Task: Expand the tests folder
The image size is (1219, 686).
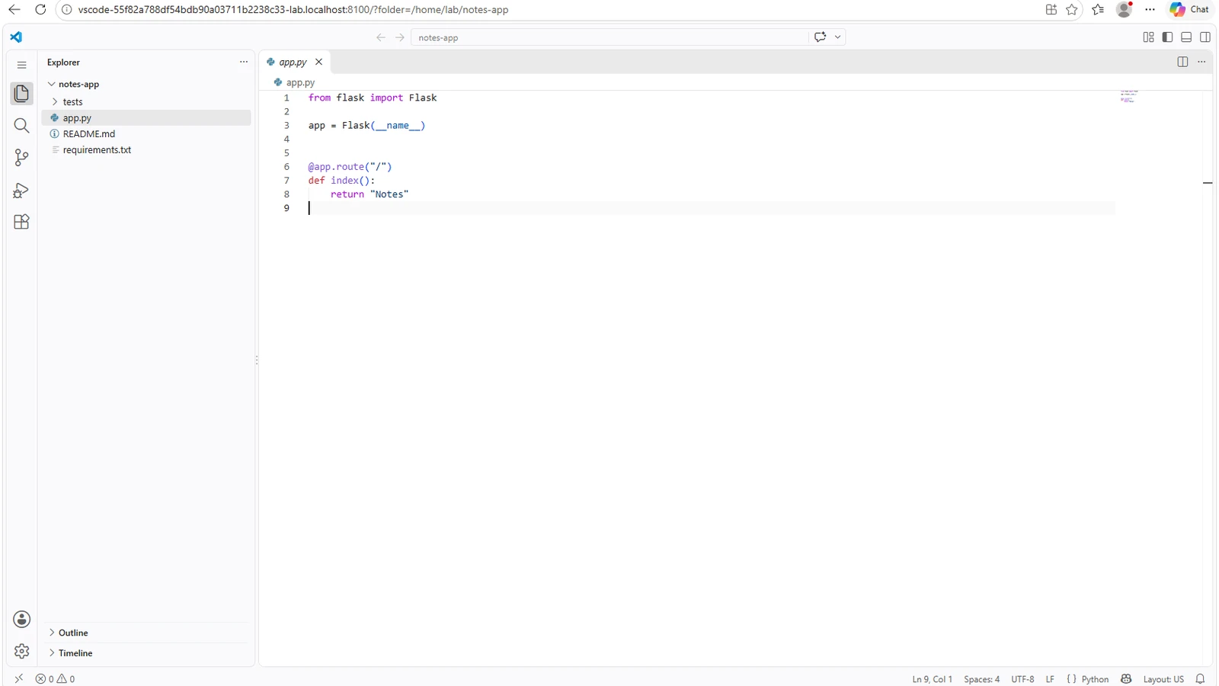Action: click(146, 101)
